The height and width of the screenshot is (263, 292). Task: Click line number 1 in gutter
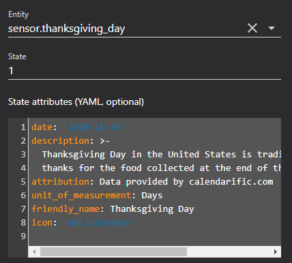coord(23,127)
